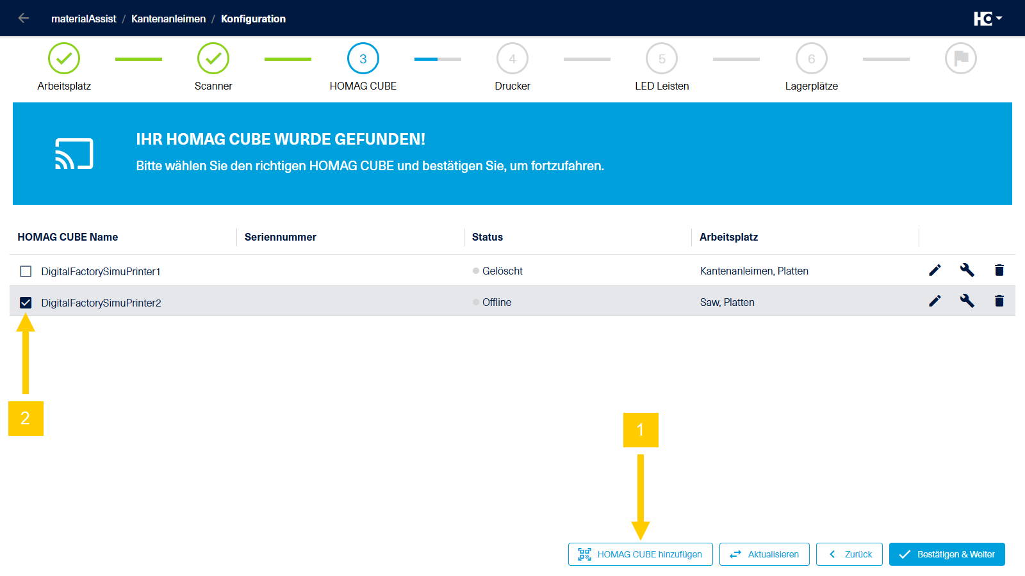The width and height of the screenshot is (1025, 576).
Task: Click the Aktualisieren button
Action: tap(764, 554)
